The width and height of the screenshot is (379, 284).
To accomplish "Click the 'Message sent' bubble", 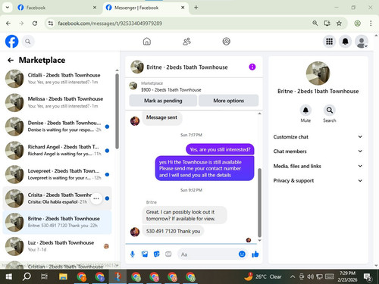I will [161, 117].
